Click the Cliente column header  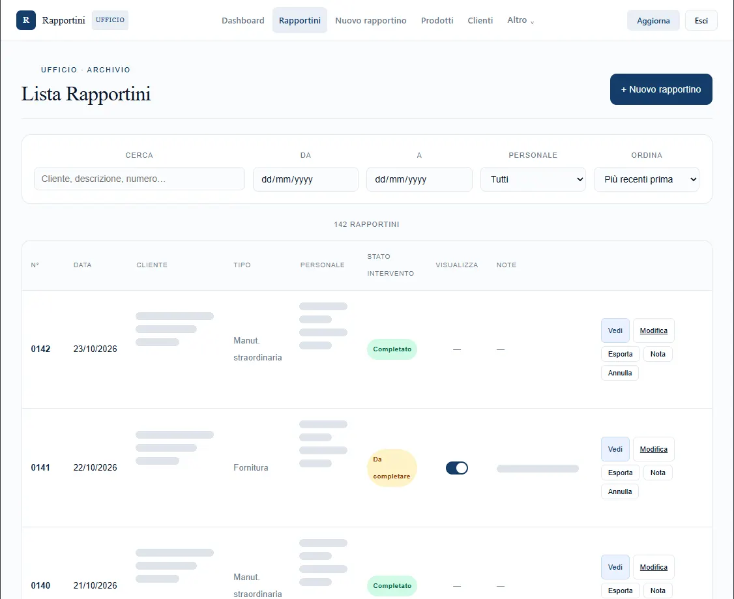tap(152, 265)
